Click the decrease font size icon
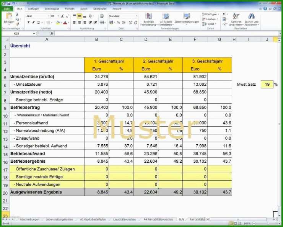Image resolution: width=283 pixels, height=227 pixels. [67, 16]
